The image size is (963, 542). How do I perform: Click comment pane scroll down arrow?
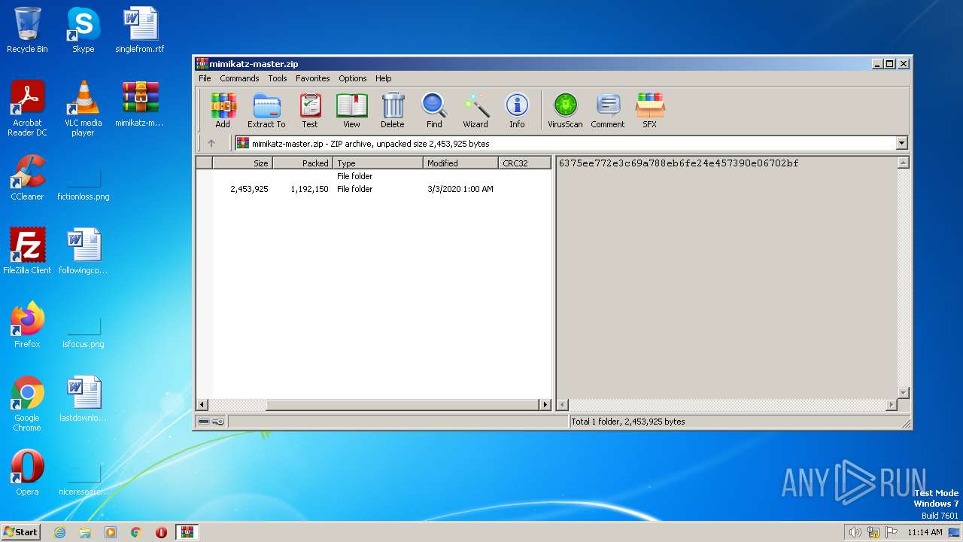(x=904, y=393)
